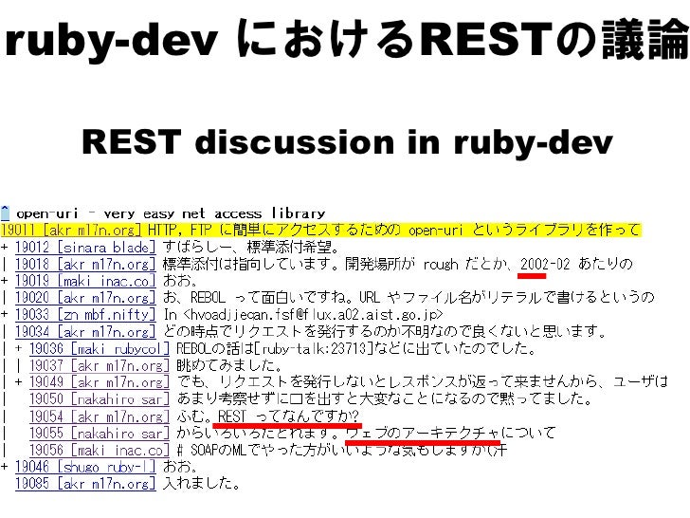Open message 19050 by nakahiro sar
This screenshot has height=518, width=690.
click(100, 399)
